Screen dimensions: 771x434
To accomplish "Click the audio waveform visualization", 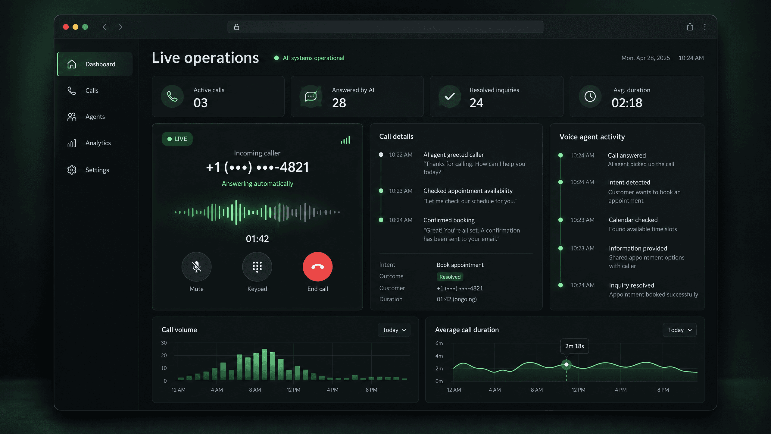I will [x=258, y=212].
